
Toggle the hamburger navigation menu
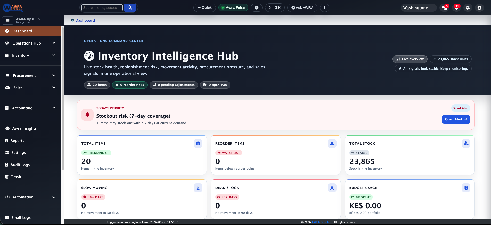click(x=8, y=21)
